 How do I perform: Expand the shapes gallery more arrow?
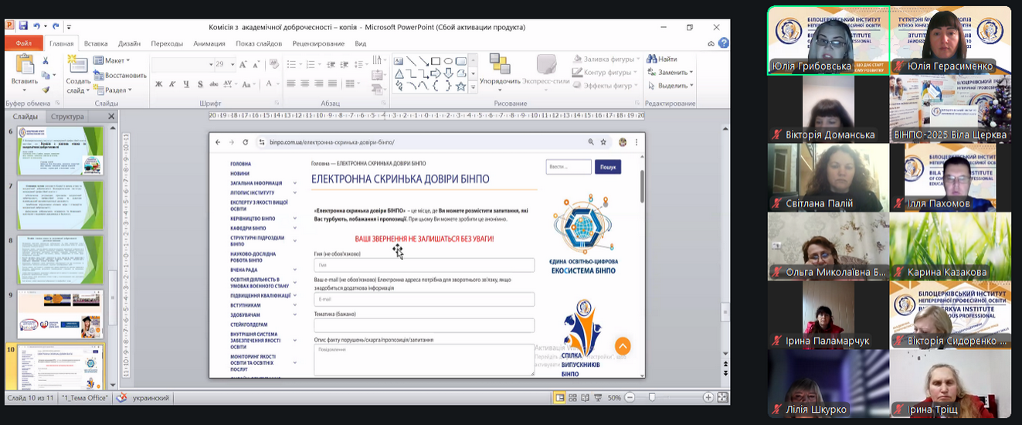click(473, 86)
